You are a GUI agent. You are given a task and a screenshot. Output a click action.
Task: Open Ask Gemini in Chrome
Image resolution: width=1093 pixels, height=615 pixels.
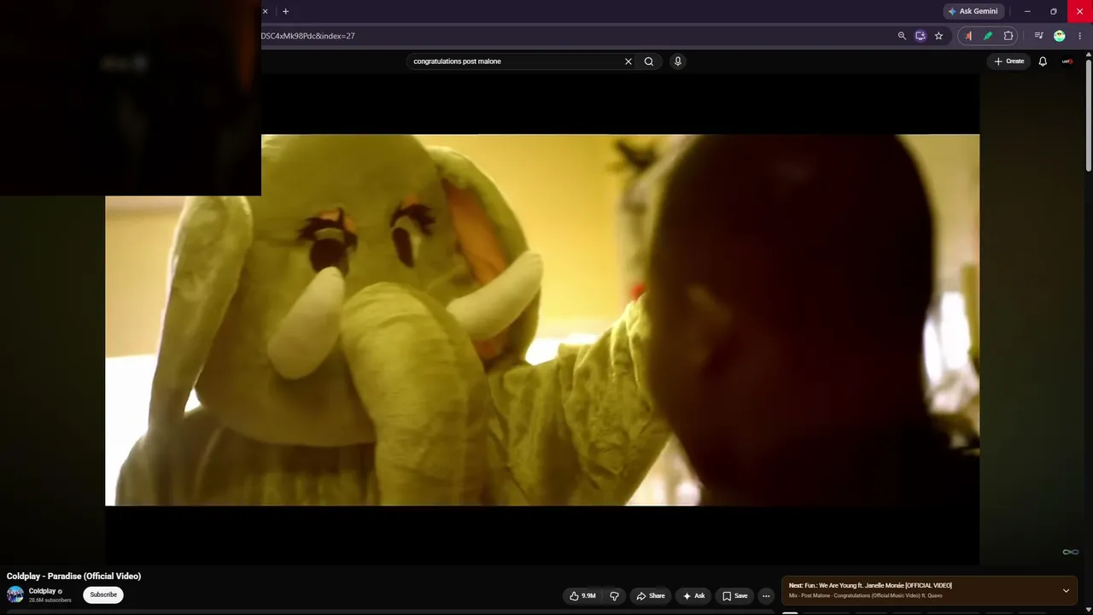[973, 11]
